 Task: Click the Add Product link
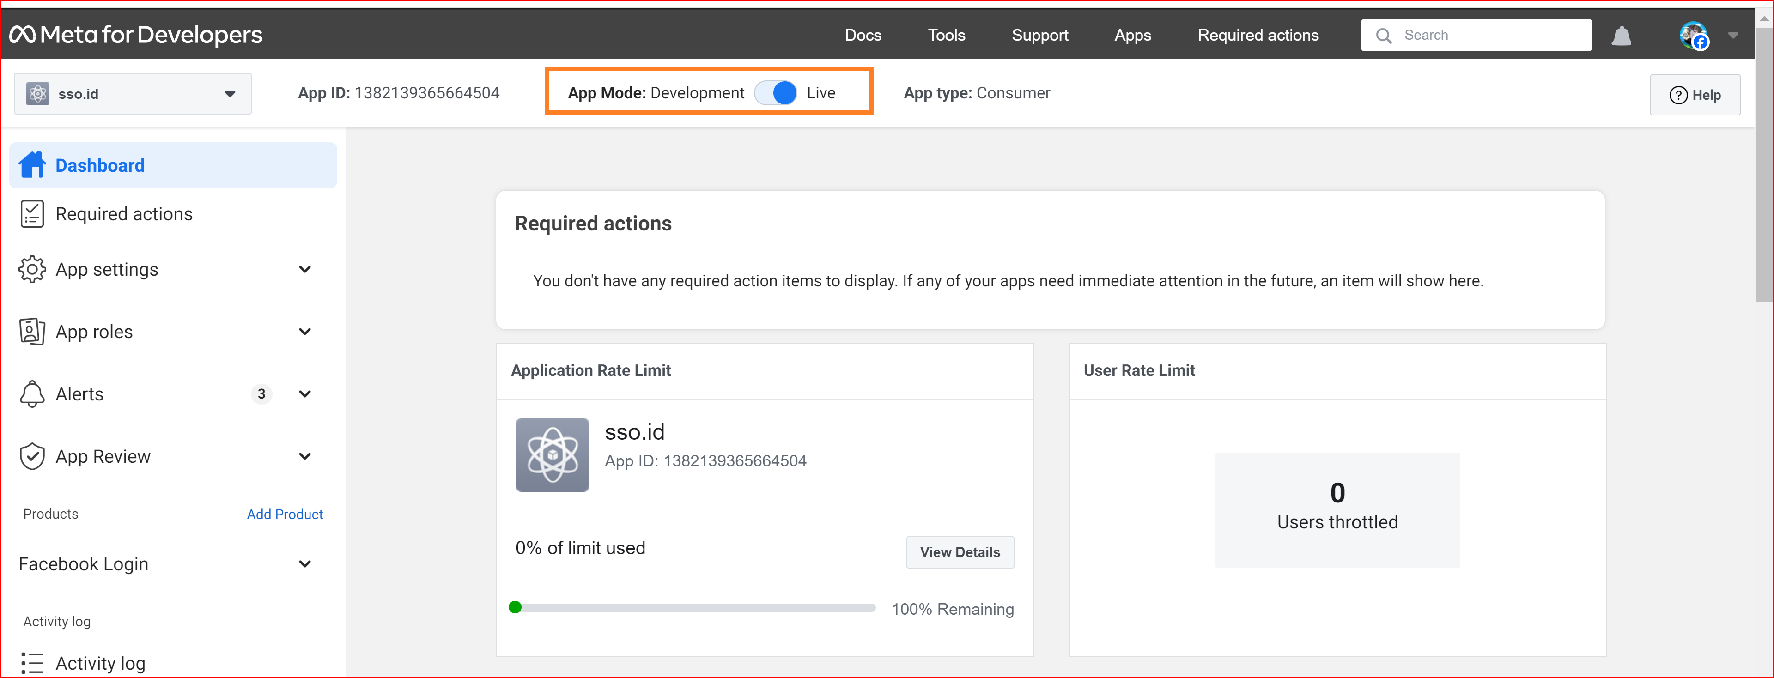pyautogui.click(x=285, y=514)
